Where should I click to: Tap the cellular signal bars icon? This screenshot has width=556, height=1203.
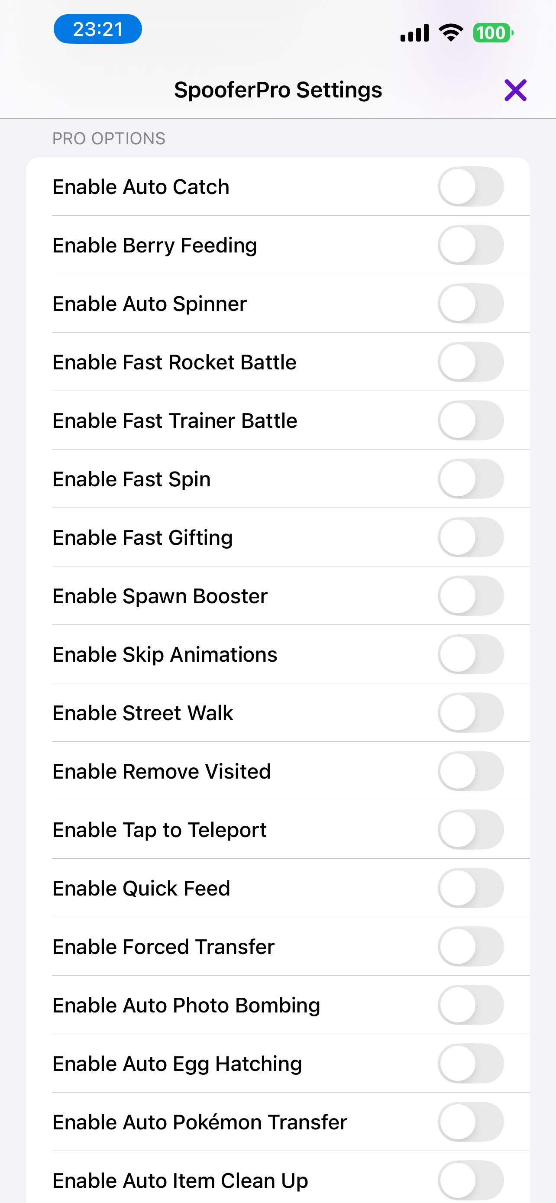(x=414, y=33)
